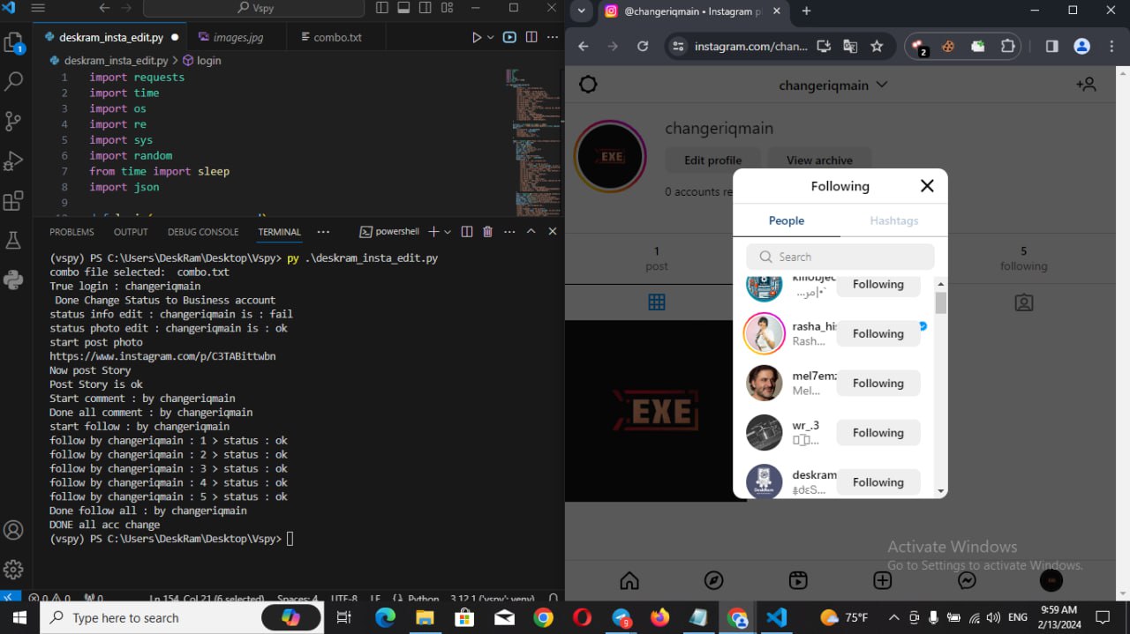Open the Chrome tab search dropdown
Screen dimensions: 1130x634
581,11
